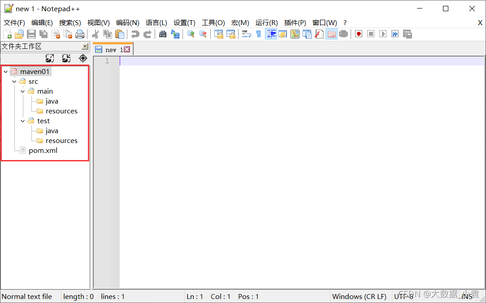Click the Expand All folders icon
The width and height of the screenshot is (486, 303).
click(x=50, y=58)
